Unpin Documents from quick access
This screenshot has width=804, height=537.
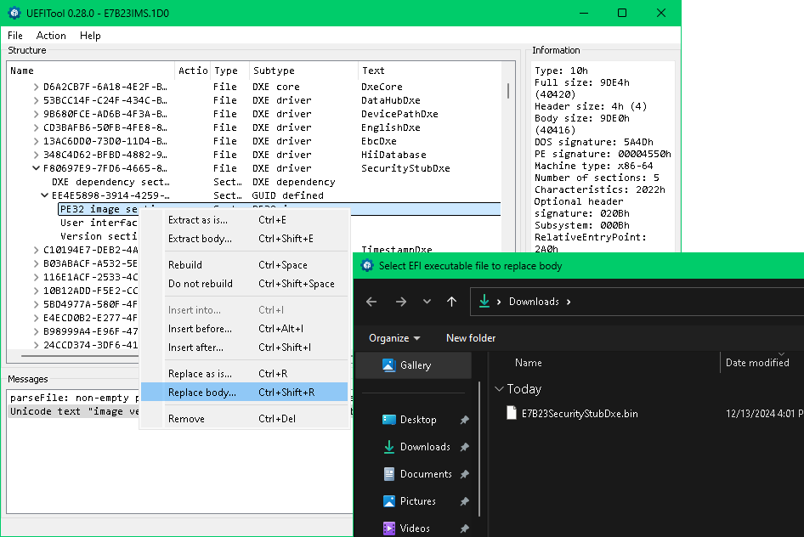[465, 474]
